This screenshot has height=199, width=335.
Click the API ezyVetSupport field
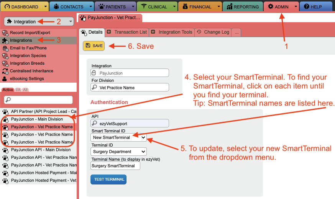[130, 123]
